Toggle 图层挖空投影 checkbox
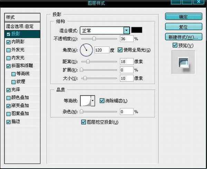This screenshot has height=169, width=207. (83, 122)
